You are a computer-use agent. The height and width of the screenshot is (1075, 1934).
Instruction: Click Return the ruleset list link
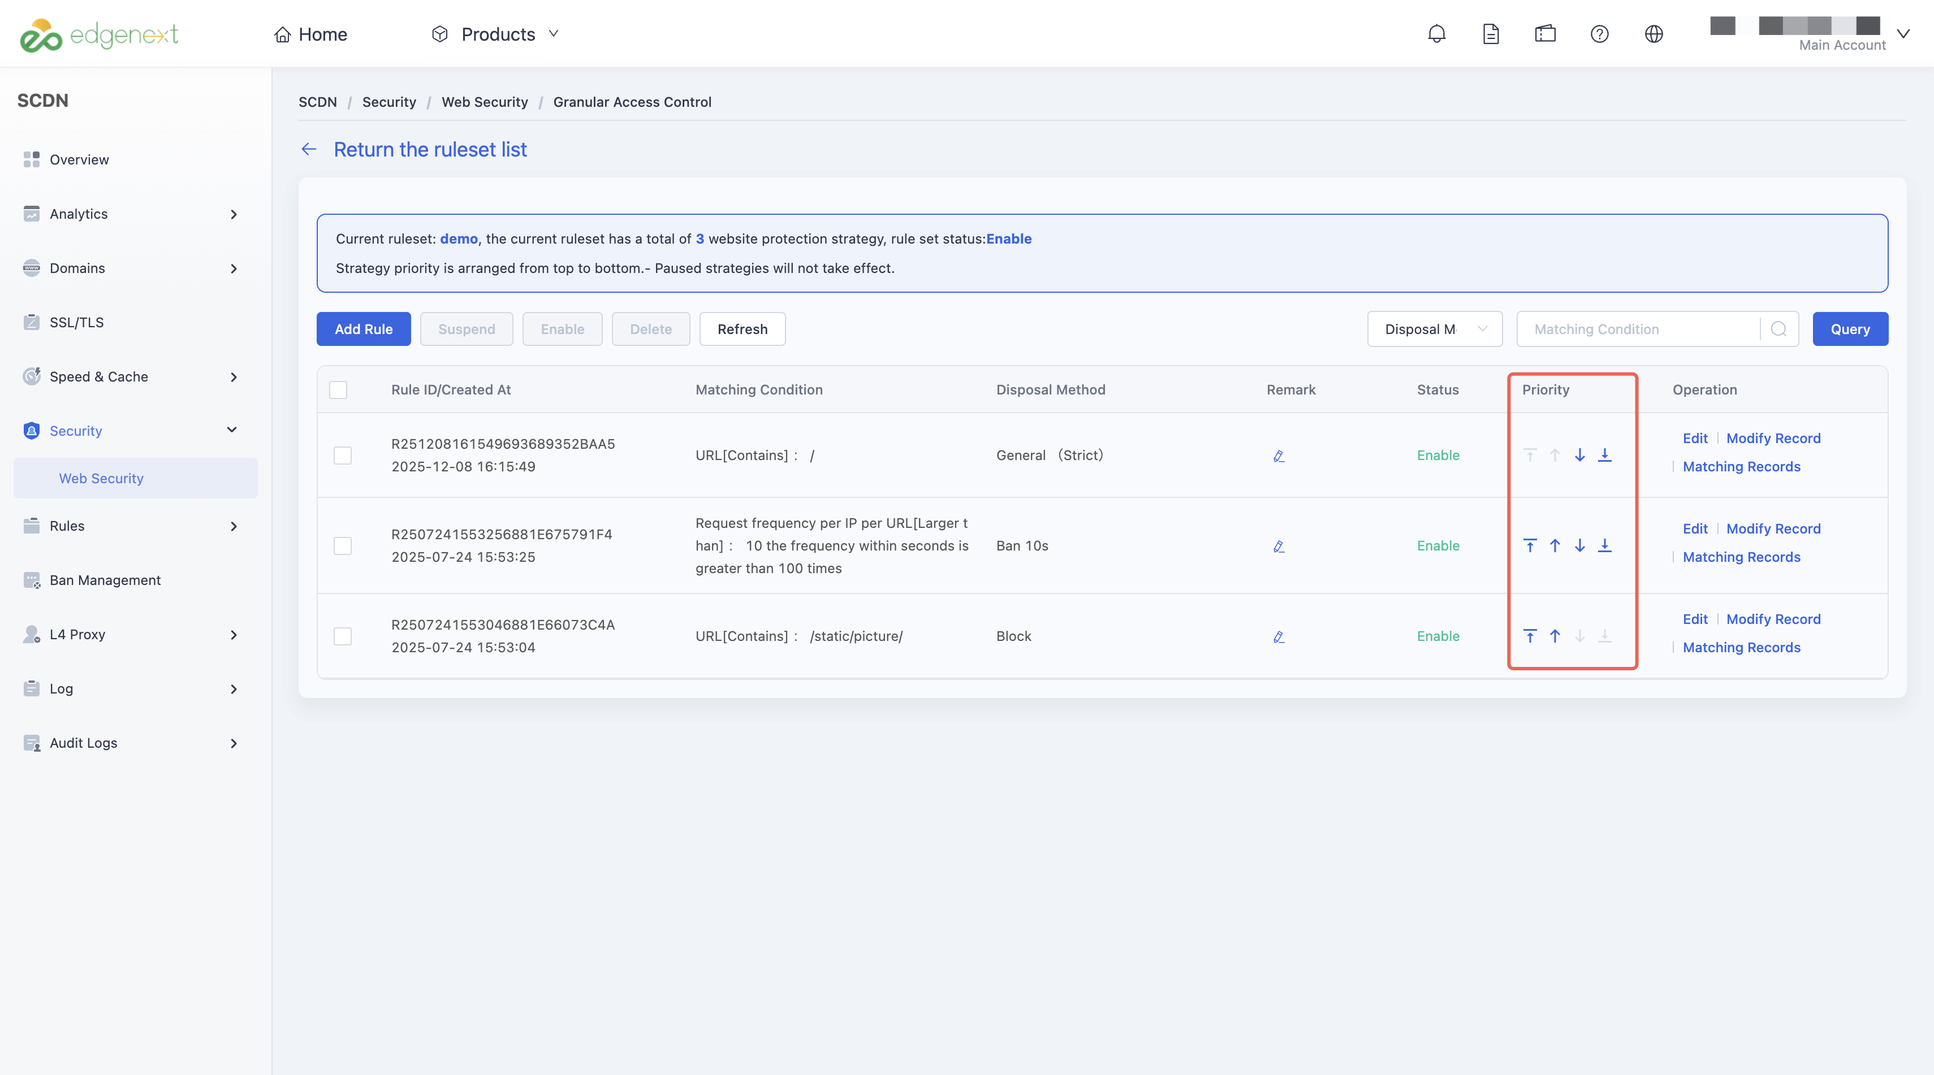[430, 149]
